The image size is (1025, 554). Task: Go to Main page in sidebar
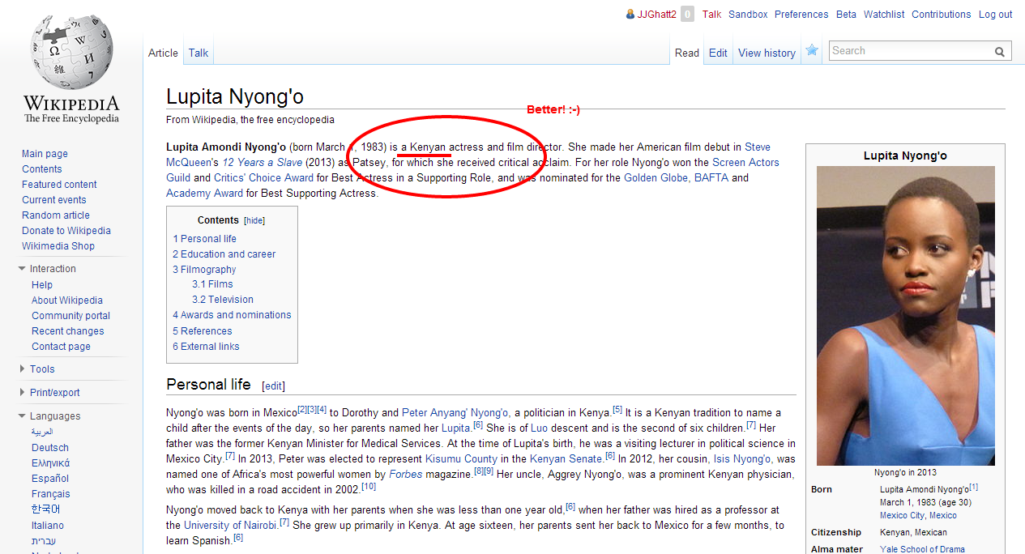pyautogui.click(x=45, y=154)
